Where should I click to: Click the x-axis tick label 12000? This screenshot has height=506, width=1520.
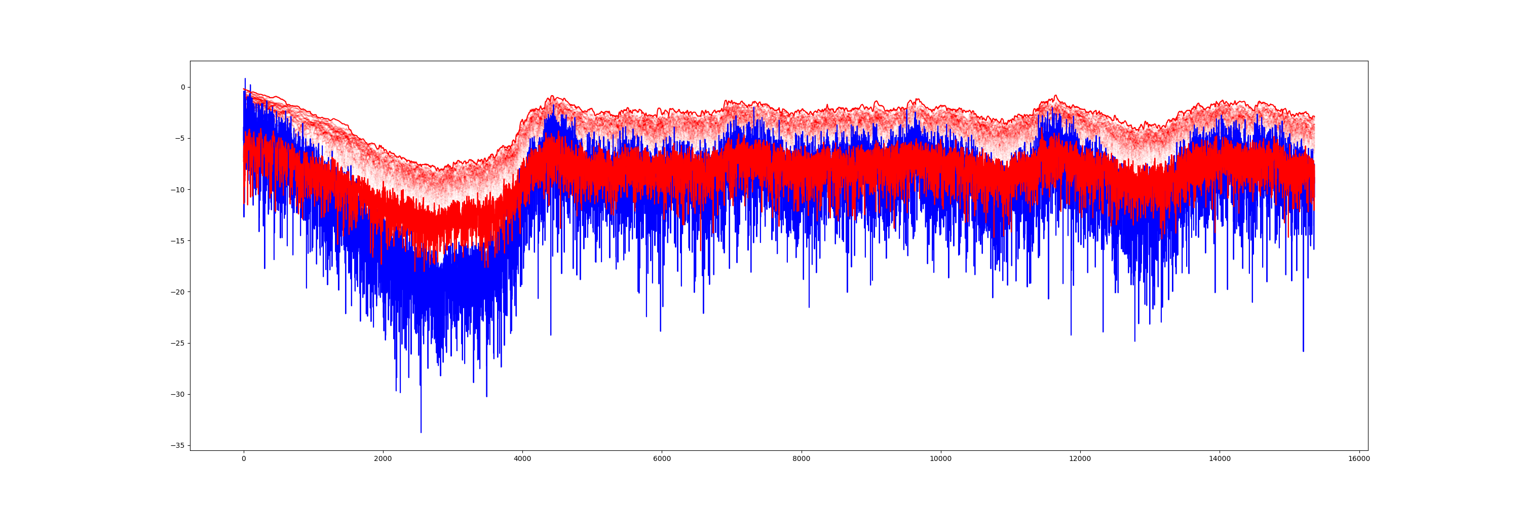coord(1080,459)
